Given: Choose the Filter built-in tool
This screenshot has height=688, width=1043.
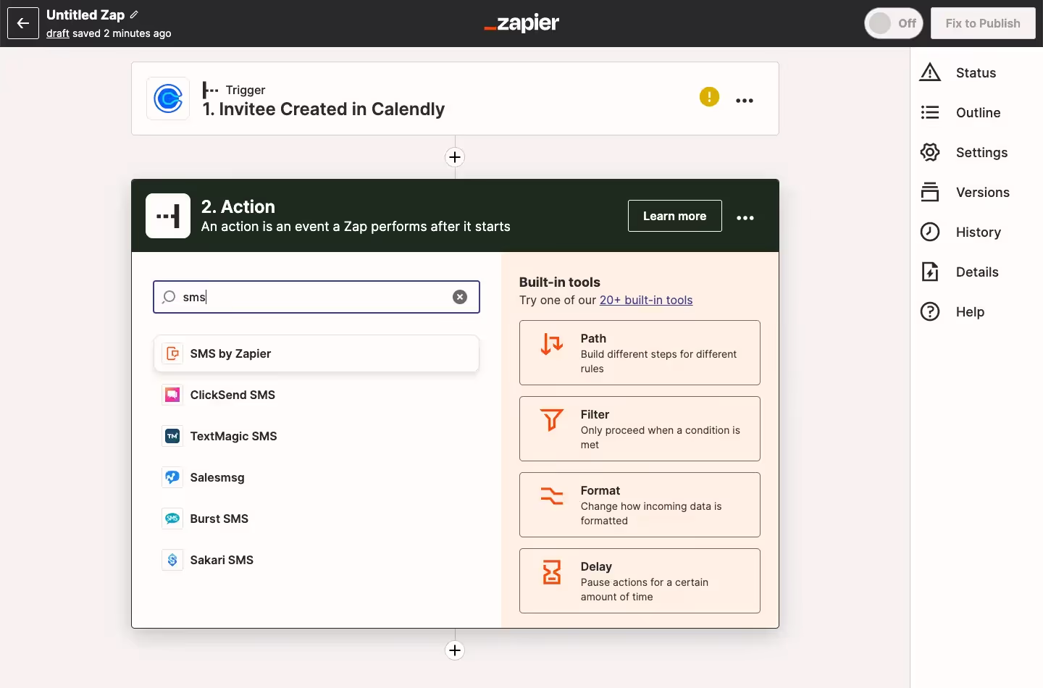Looking at the screenshot, I should click(640, 429).
